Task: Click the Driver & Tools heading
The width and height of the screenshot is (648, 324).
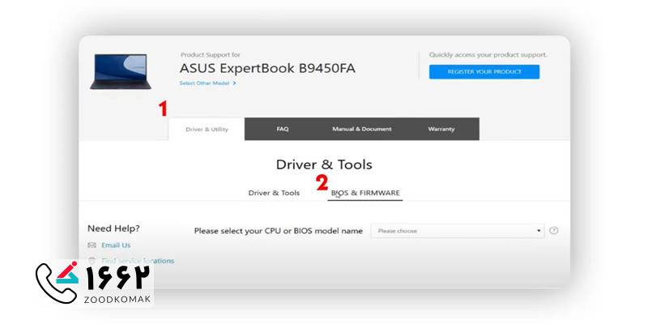Action: (324, 164)
